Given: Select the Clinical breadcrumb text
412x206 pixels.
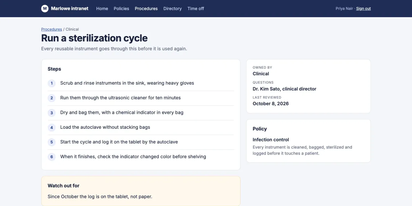Looking at the screenshot, I should (x=72, y=29).
